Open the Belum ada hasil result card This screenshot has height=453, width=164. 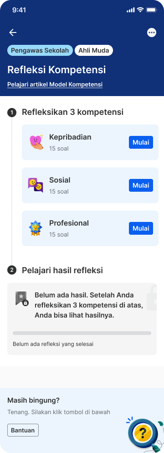(82, 319)
